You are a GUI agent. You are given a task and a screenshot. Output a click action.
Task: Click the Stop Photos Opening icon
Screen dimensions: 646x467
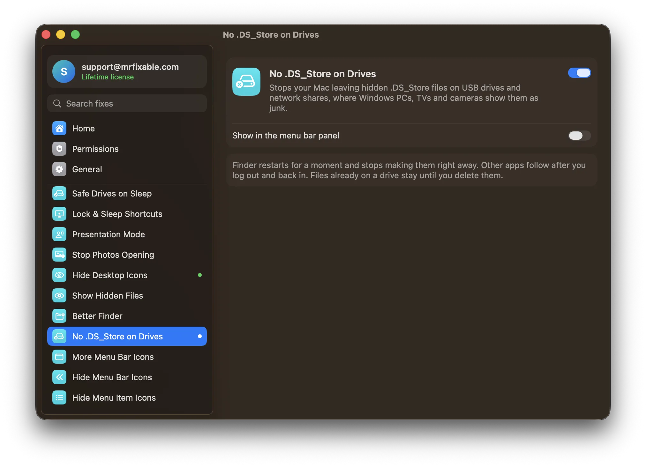tap(59, 255)
